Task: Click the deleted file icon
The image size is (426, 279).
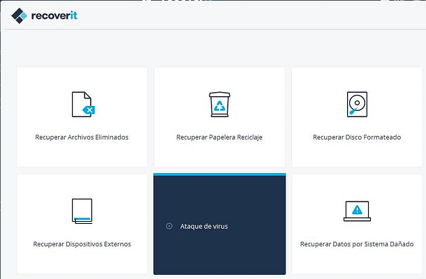Action: click(82, 104)
